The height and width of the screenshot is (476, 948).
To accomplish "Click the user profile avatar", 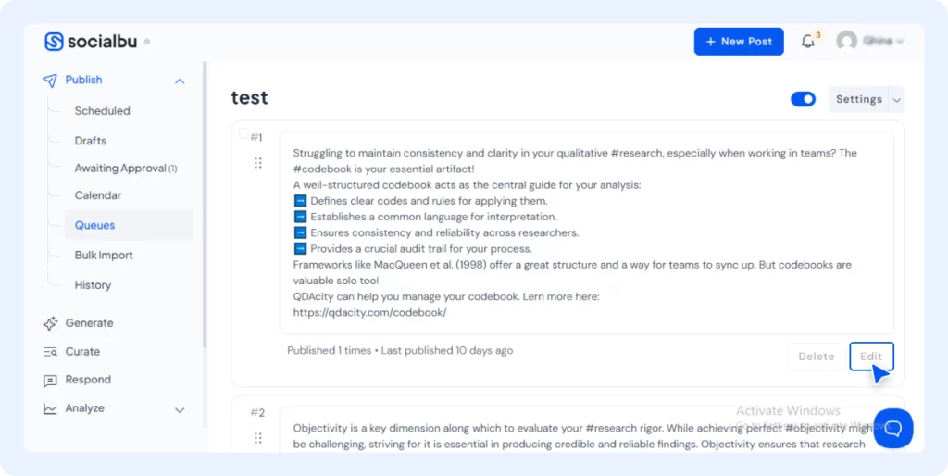I will (846, 41).
